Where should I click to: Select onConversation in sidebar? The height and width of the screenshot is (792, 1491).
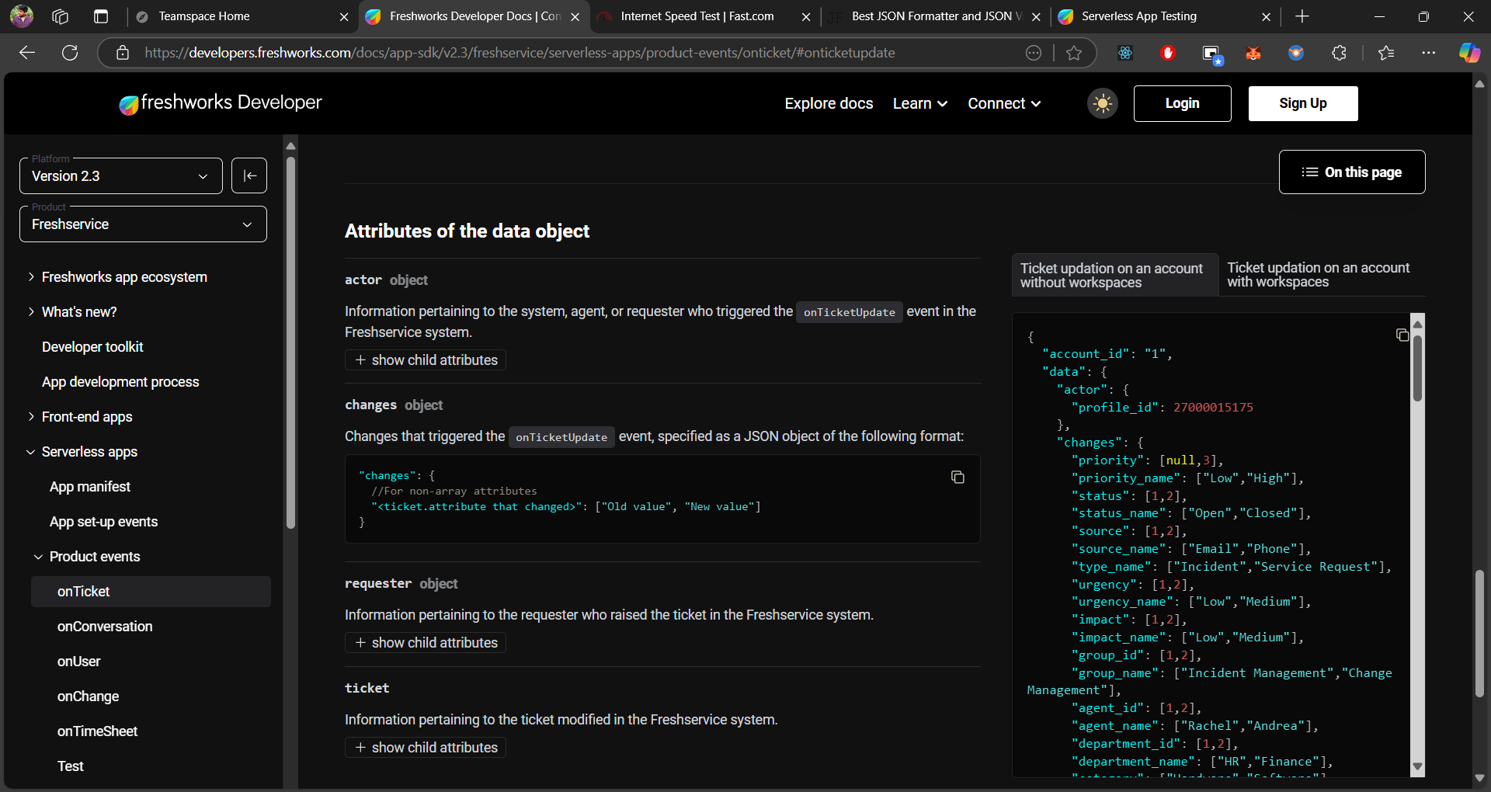click(x=105, y=627)
